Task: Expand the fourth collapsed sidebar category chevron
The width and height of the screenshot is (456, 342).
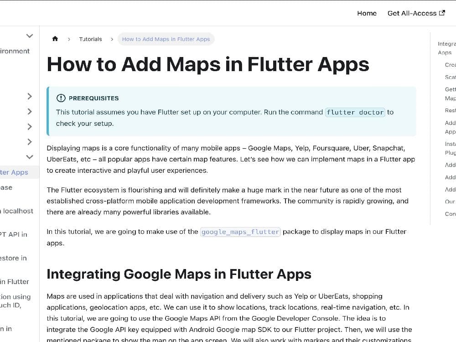Action: tap(29, 142)
